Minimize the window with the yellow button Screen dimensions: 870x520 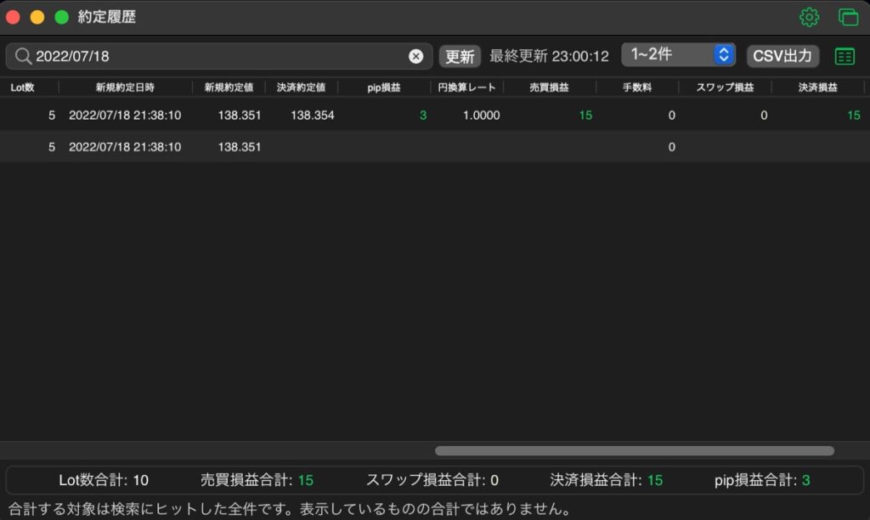point(37,17)
